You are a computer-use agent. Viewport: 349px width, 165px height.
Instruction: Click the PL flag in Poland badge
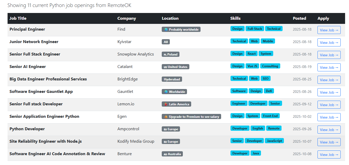pyautogui.click(x=165, y=54)
